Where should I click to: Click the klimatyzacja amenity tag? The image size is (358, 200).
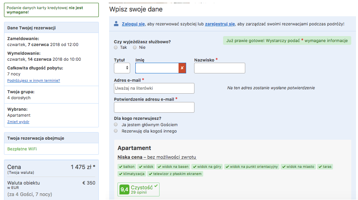tap(132, 174)
